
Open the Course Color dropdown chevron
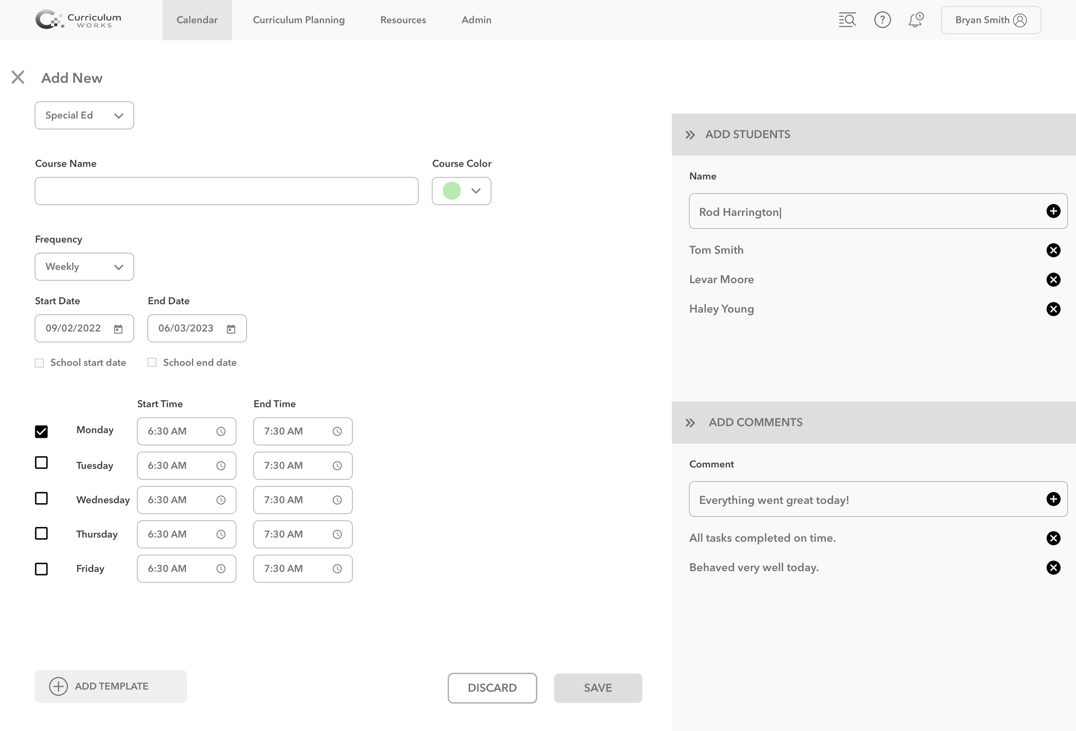tap(476, 191)
